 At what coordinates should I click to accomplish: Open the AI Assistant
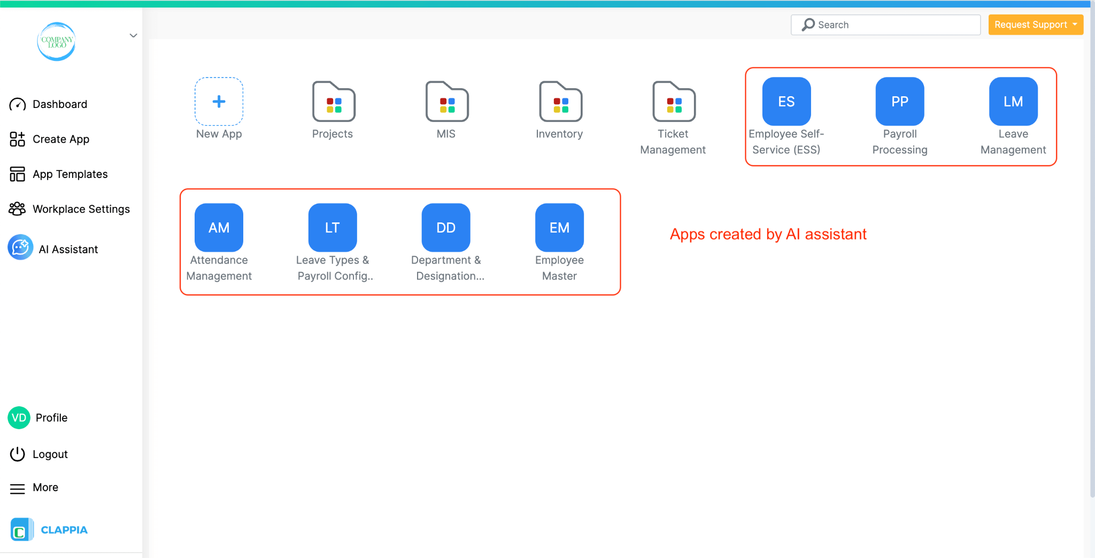point(67,248)
